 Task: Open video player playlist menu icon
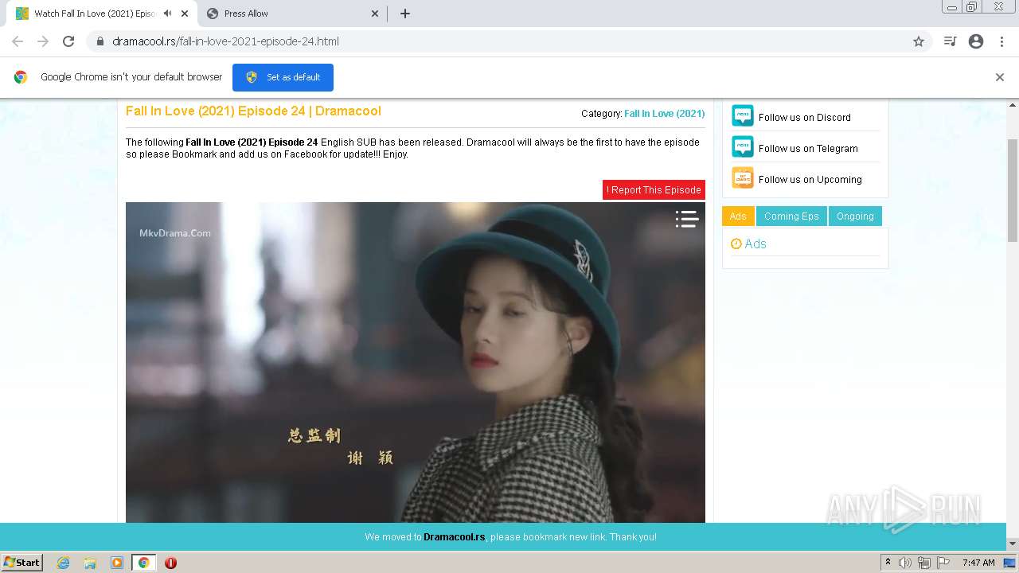(687, 219)
